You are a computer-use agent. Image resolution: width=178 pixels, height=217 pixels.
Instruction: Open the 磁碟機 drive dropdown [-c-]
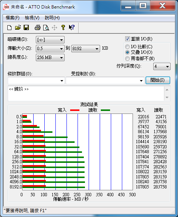point(50,40)
